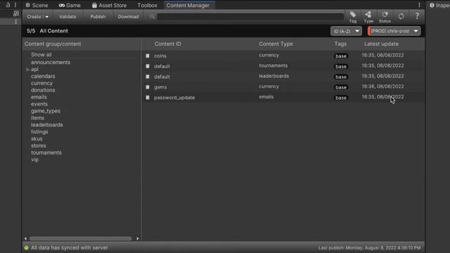Click the leaderboards default row icon
The width and height of the screenshot is (450, 253).
click(x=148, y=77)
